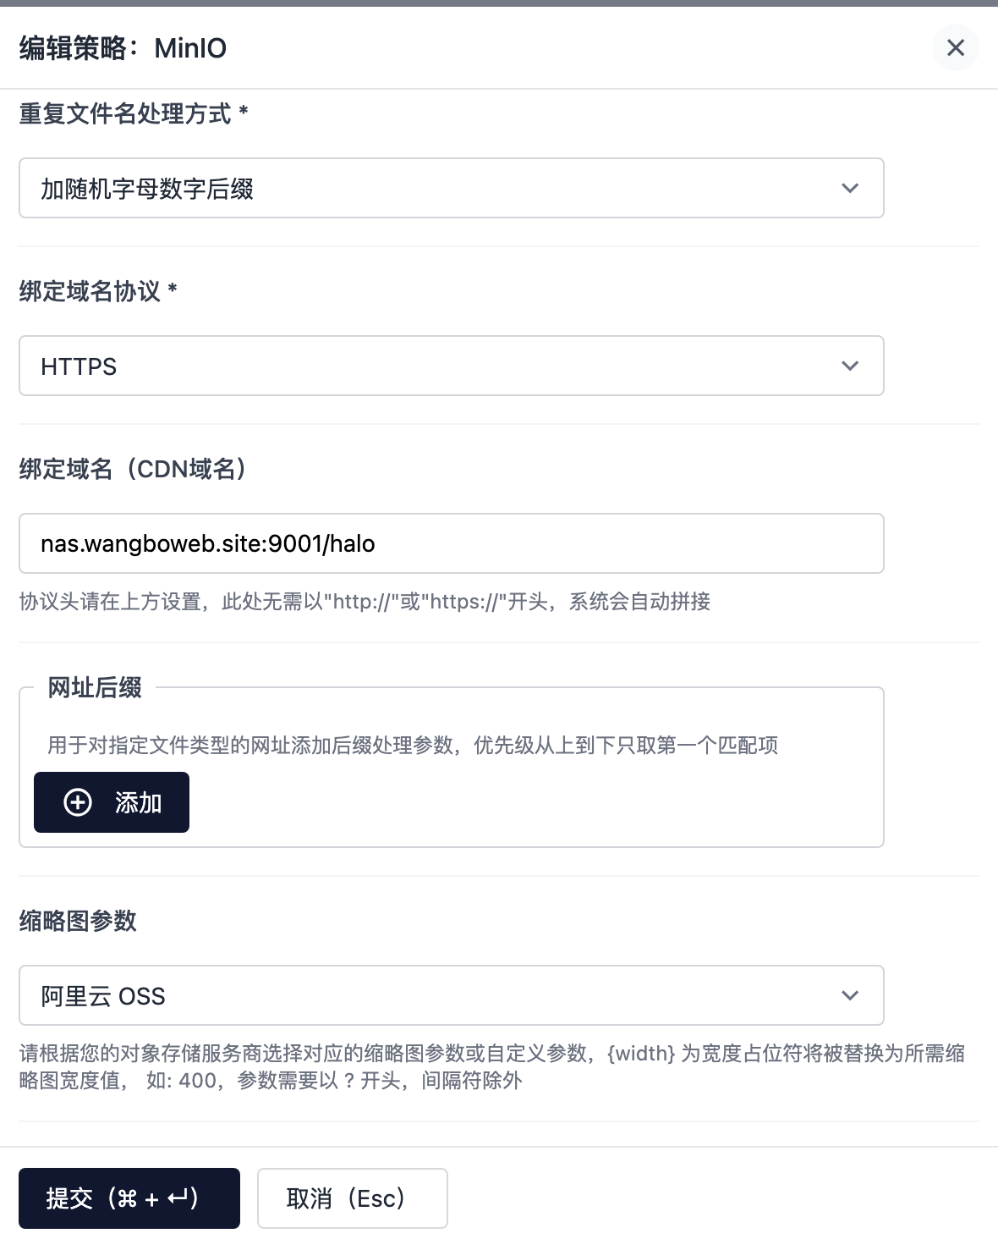Click the 缩略图参数 label
Image resolution: width=998 pixels, height=1239 pixels.
click(78, 921)
